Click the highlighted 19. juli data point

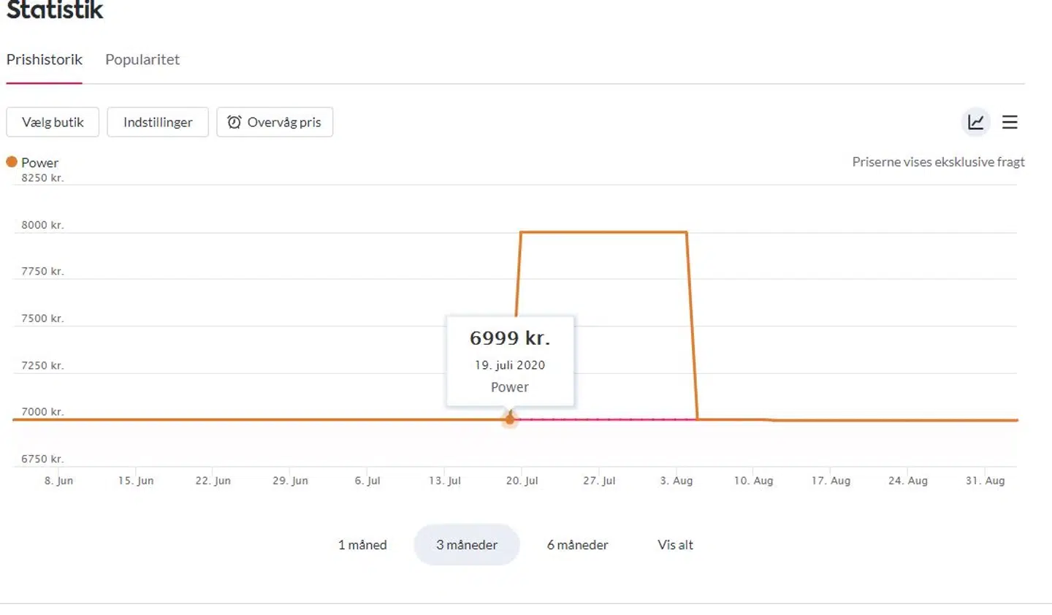[510, 419]
